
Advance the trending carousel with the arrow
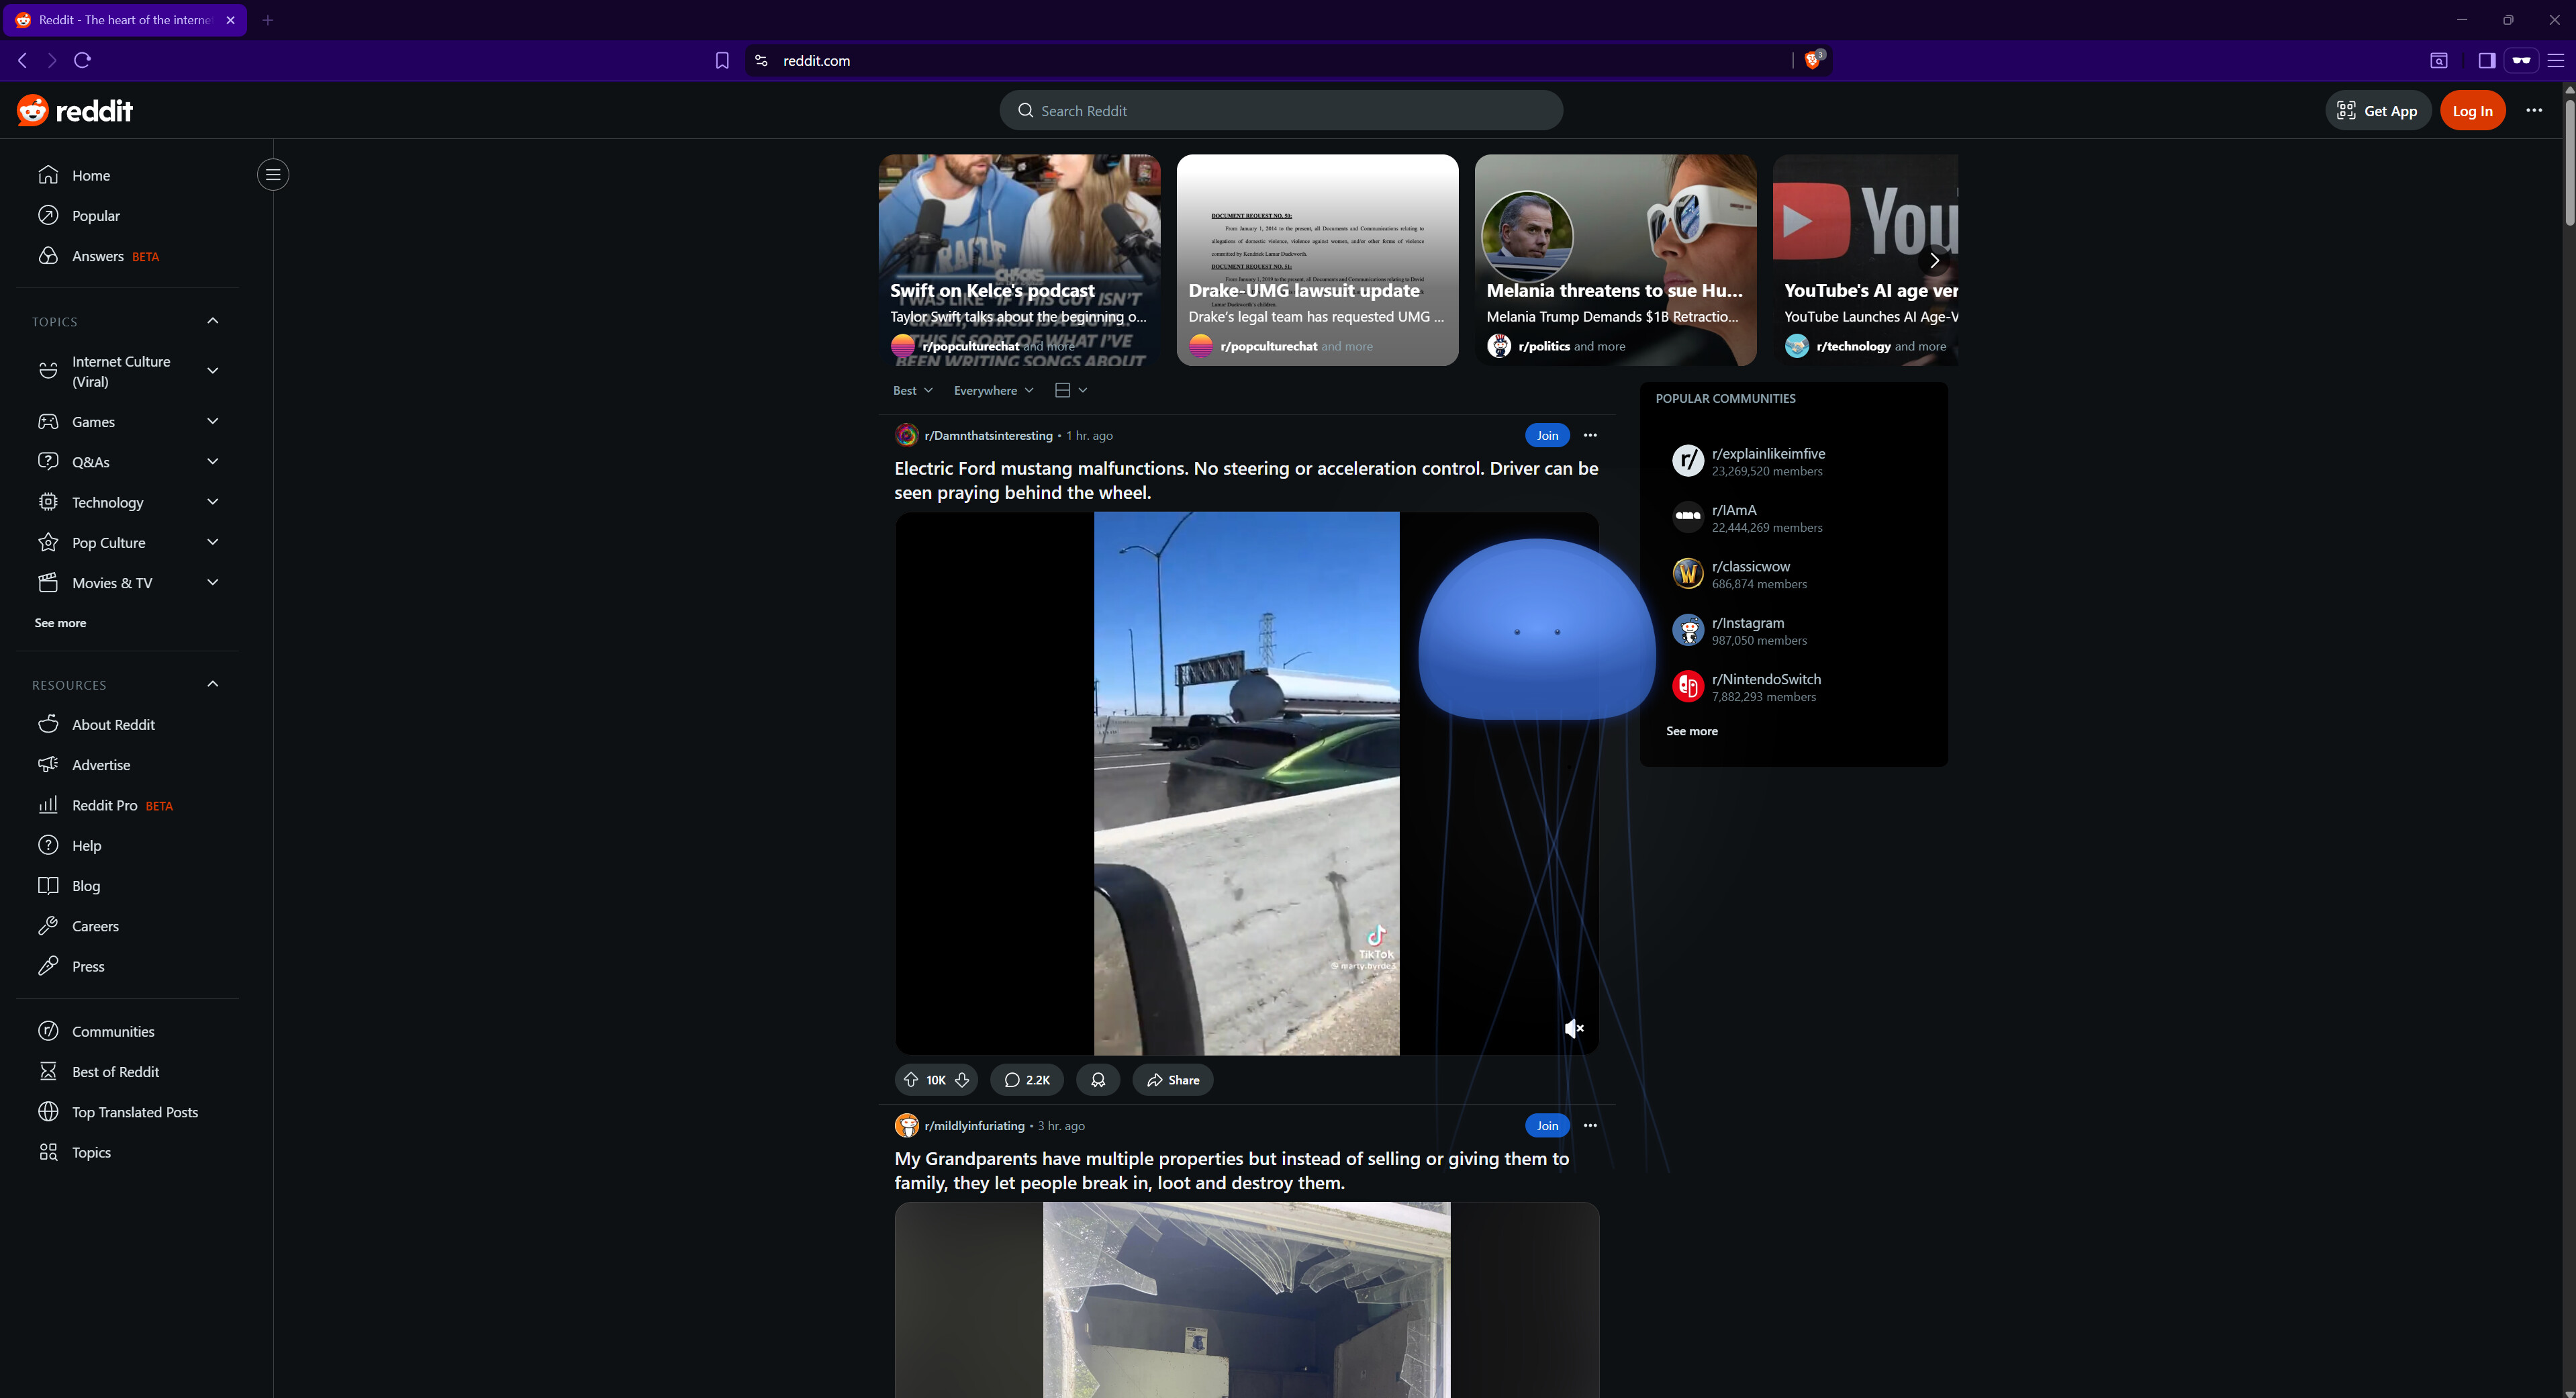pos(1933,260)
